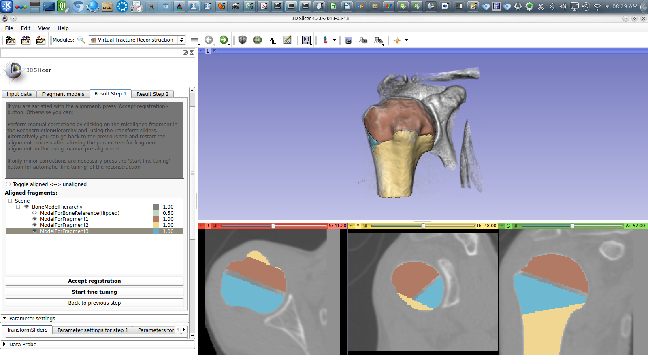
Task: Click the crosshair tool icon in toolbar
Action: 397,40
